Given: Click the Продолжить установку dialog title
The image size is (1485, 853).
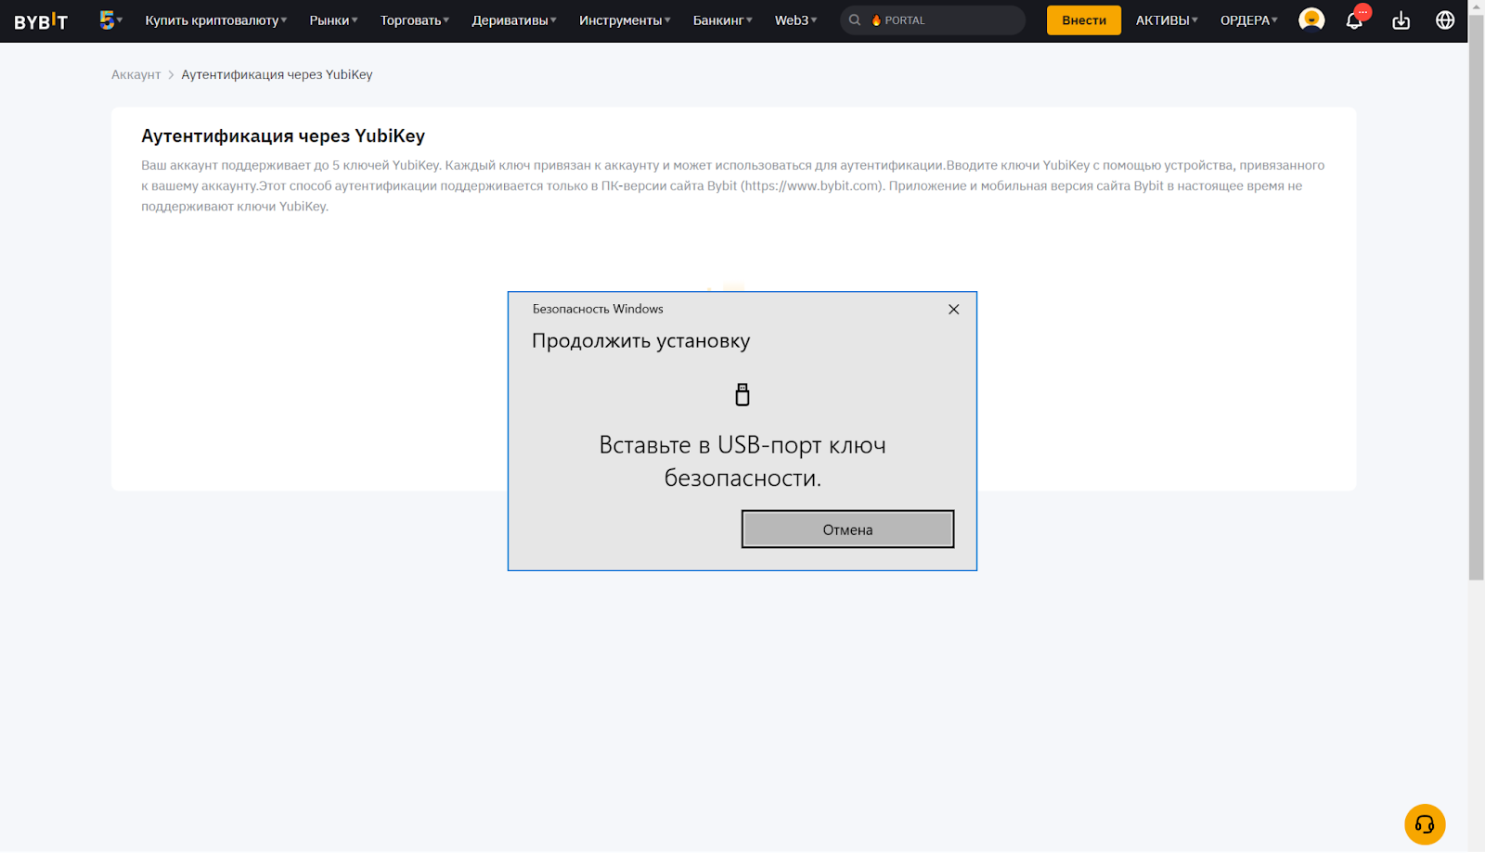Looking at the screenshot, I should [x=640, y=341].
